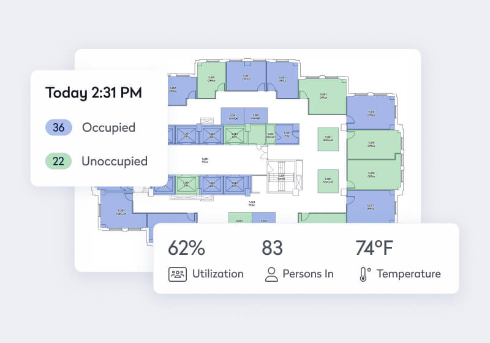Open the 62% utilization value
Viewport: 490px width, 343px height.
click(186, 248)
